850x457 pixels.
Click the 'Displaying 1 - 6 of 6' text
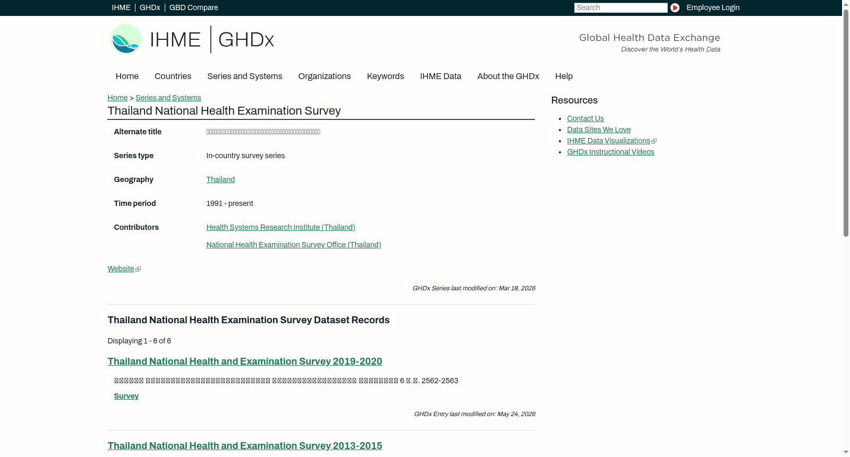pos(139,341)
